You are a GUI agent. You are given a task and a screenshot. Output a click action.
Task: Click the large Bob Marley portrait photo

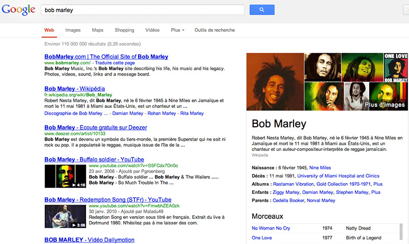(x=275, y=82)
